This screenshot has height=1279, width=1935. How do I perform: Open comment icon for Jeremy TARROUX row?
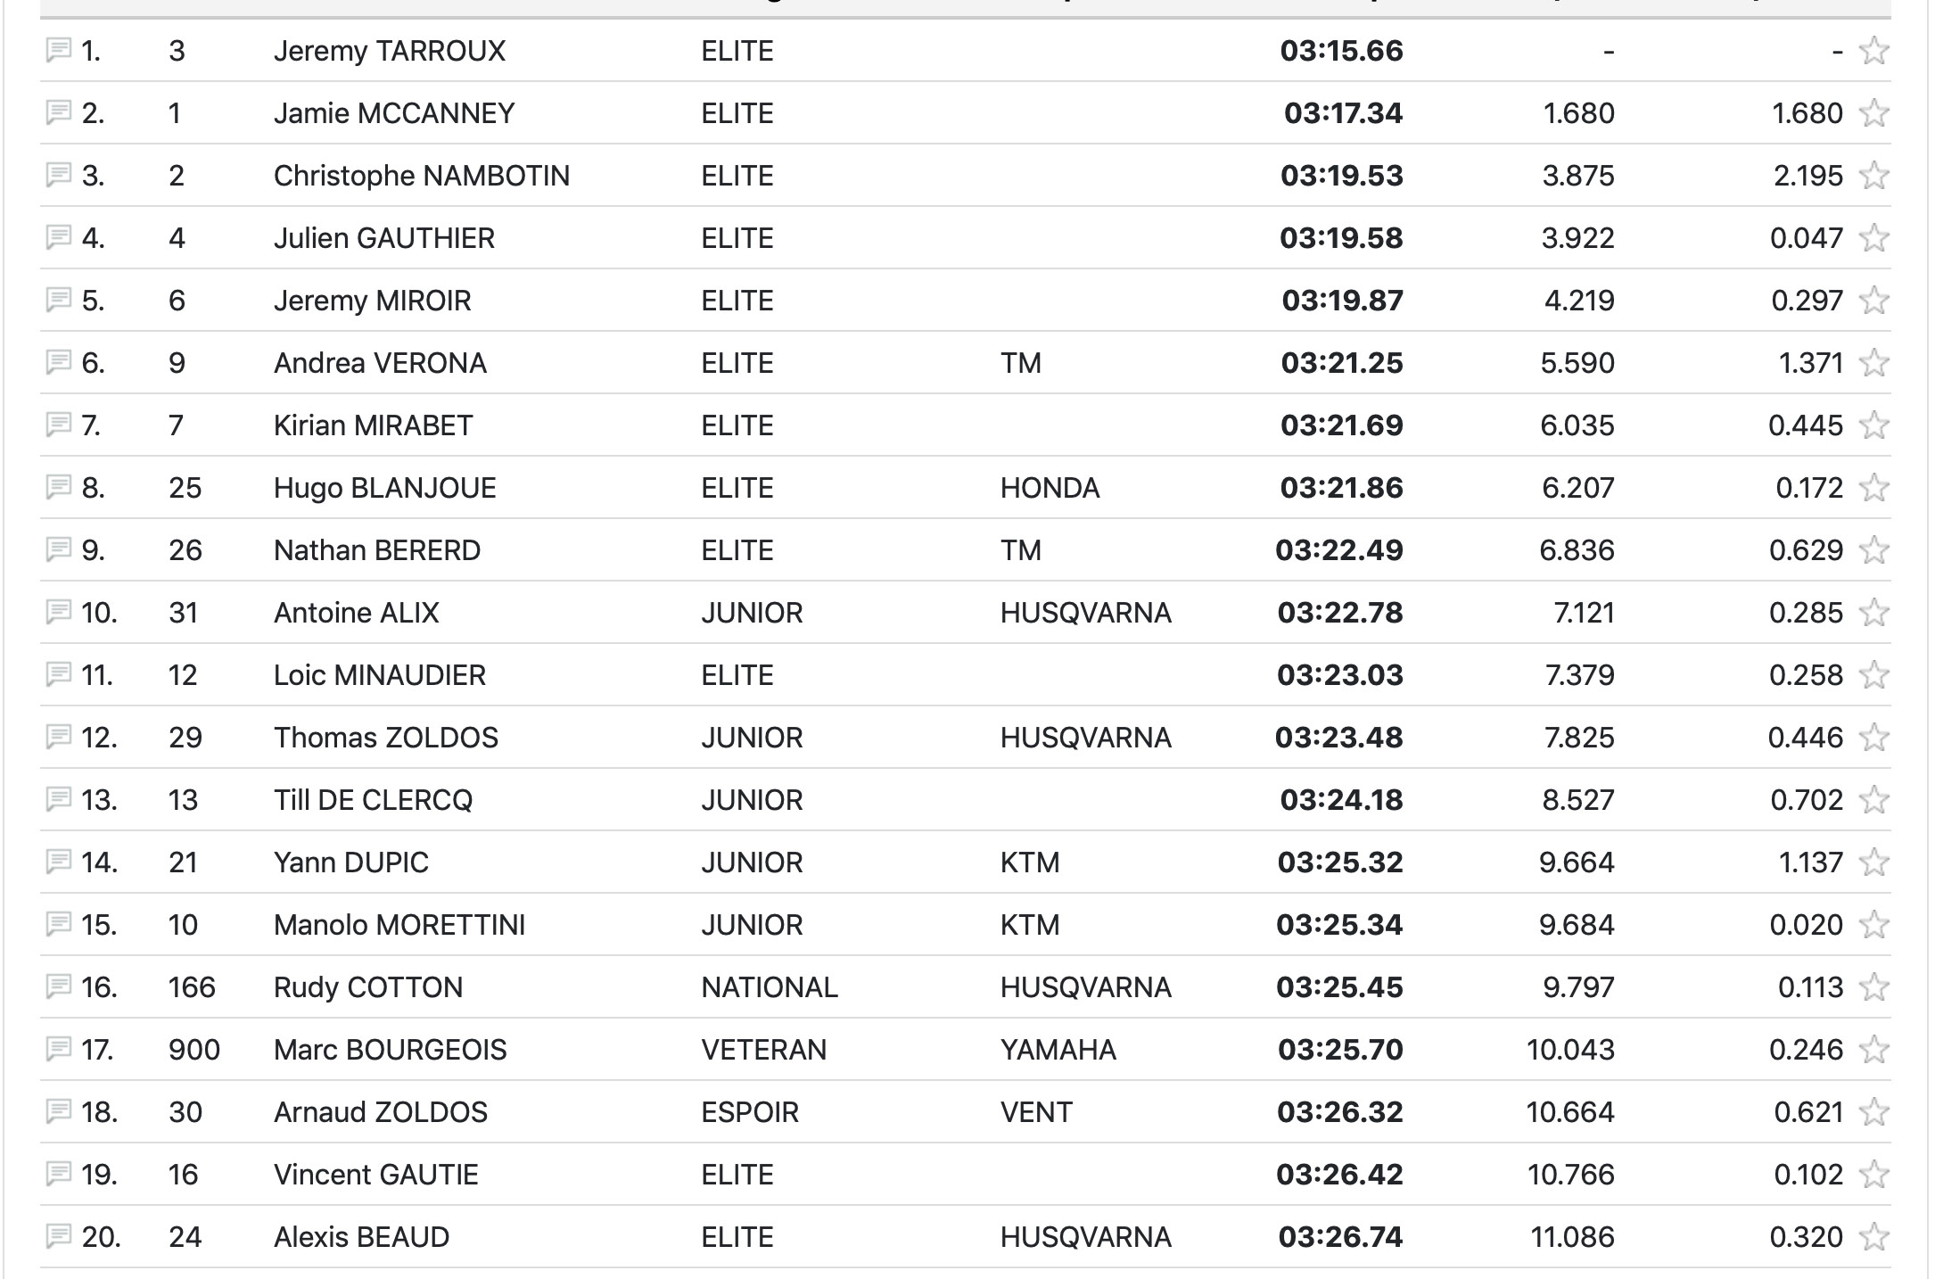58,50
